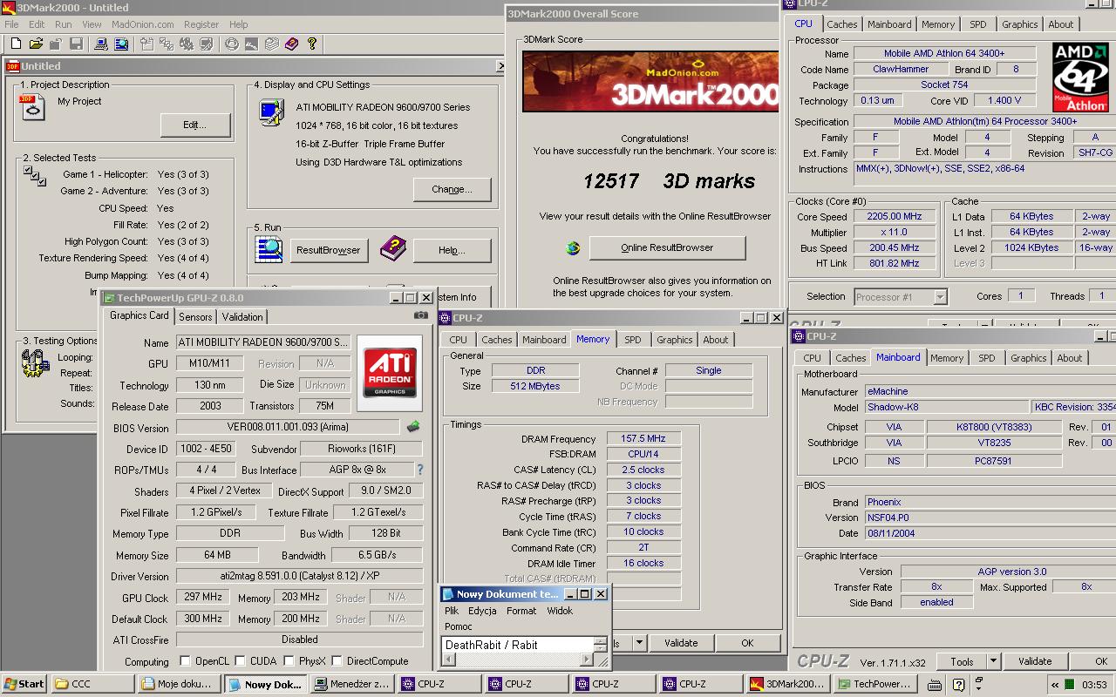1116x697 pixels.
Task: Click the notepad horizontal scrollbar right arrow
Action: [587, 660]
